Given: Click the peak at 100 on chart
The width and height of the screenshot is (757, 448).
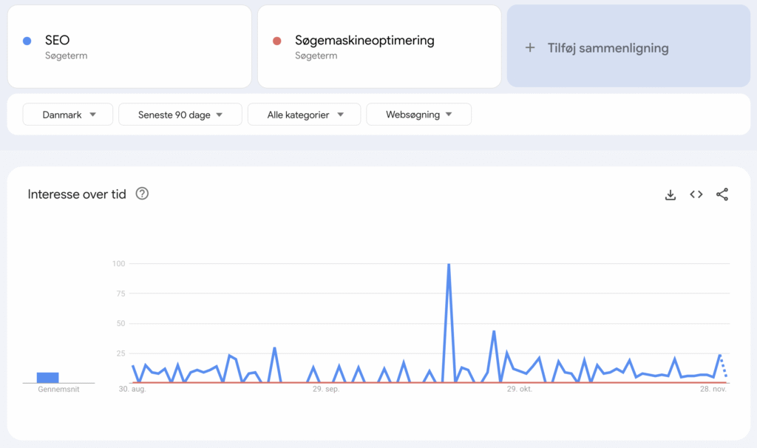Looking at the screenshot, I should pyautogui.click(x=449, y=265).
